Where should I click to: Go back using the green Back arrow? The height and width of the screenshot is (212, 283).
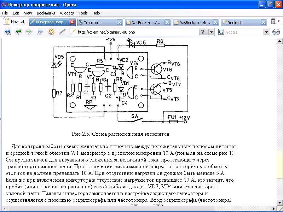(18, 32)
